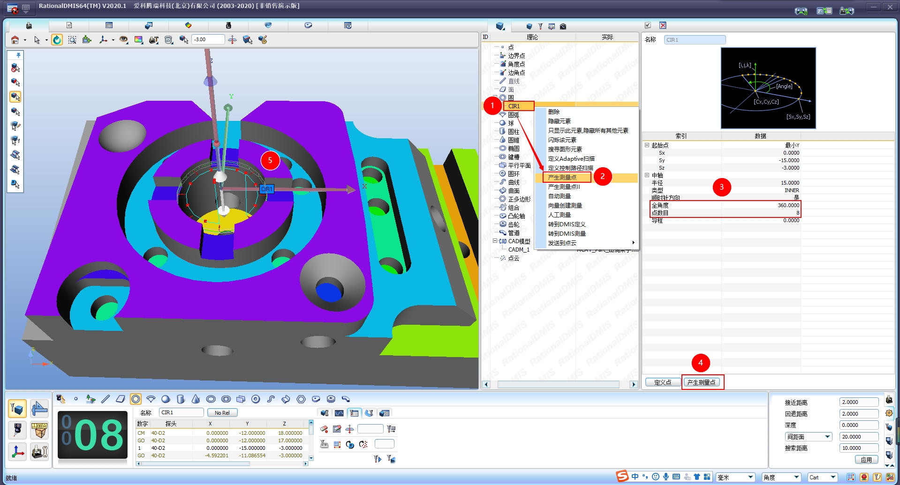Toggle the No Rel button

(x=222, y=413)
